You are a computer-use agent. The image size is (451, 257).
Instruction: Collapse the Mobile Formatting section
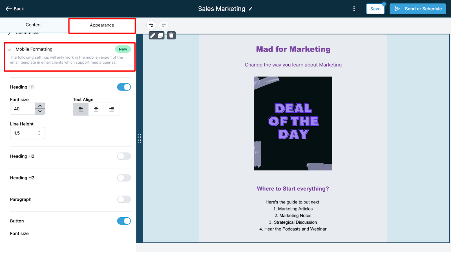[9, 50]
